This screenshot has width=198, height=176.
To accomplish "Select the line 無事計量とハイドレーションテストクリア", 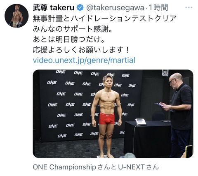I will [x=105, y=19].
